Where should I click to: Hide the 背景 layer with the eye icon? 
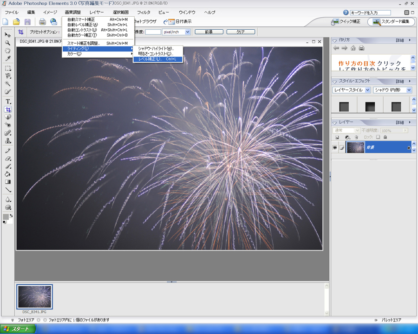point(334,148)
